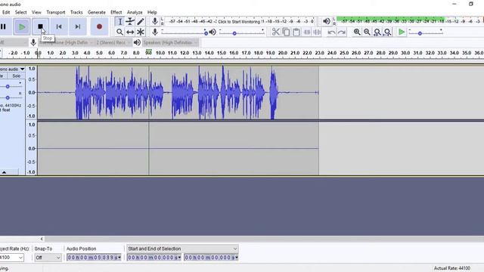This screenshot has height=272, width=484.
Task: Select the Zoom magnifier tool
Action: [x=119, y=32]
